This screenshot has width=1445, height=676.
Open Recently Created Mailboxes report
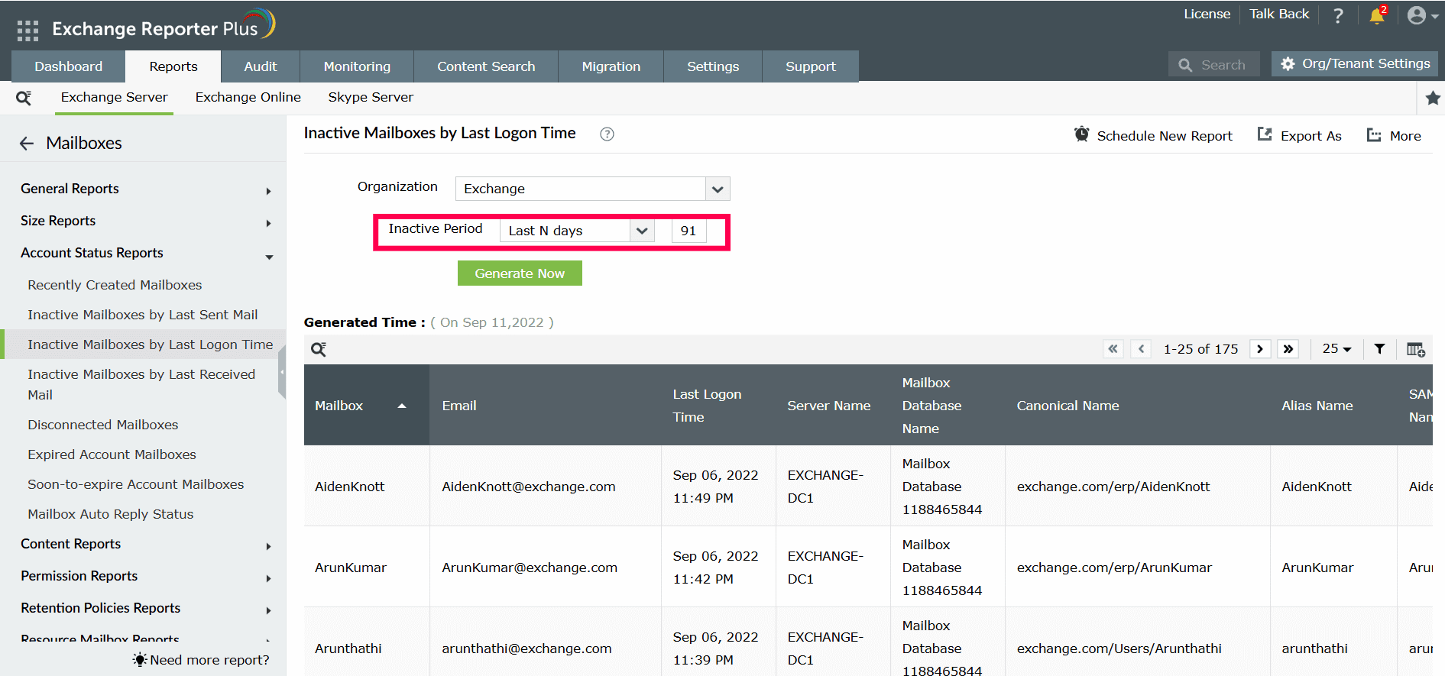tap(115, 285)
